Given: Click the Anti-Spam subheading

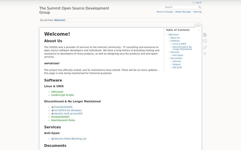Looking at the screenshot, I should click(52, 133).
